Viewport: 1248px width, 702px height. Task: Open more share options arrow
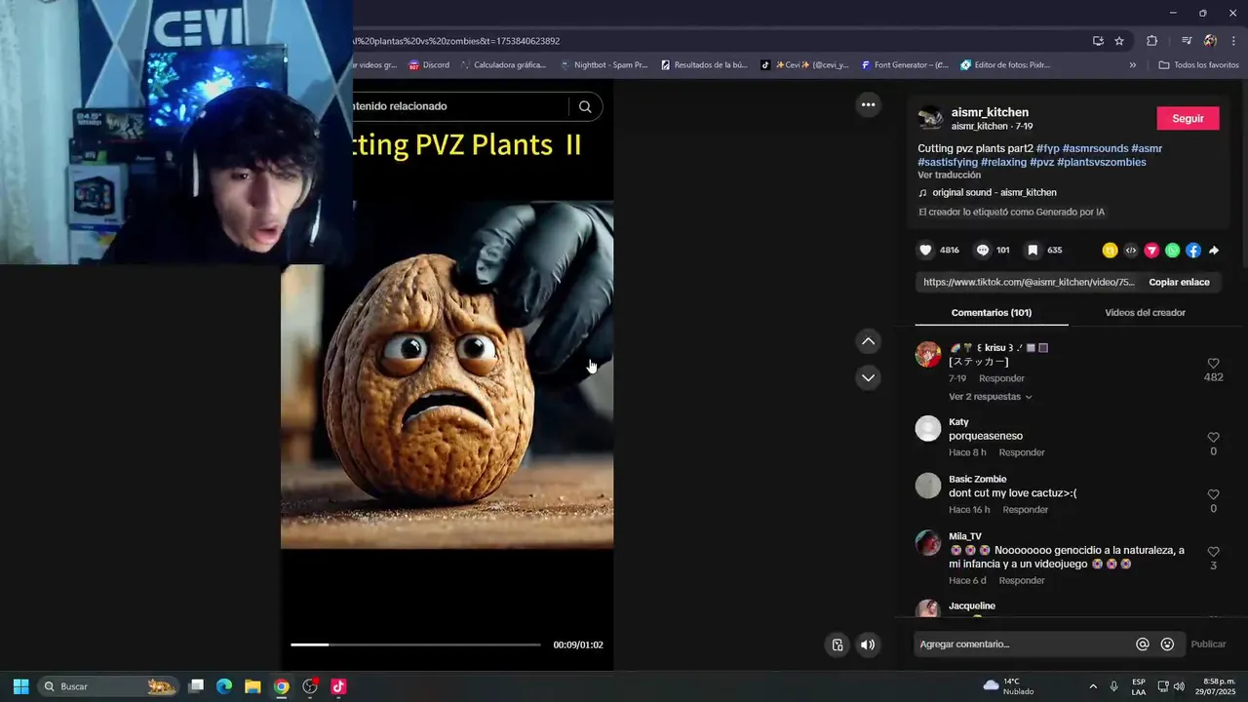point(1214,251)
